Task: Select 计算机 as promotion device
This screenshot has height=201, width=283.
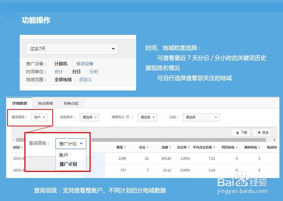Action: click(61, 64)
